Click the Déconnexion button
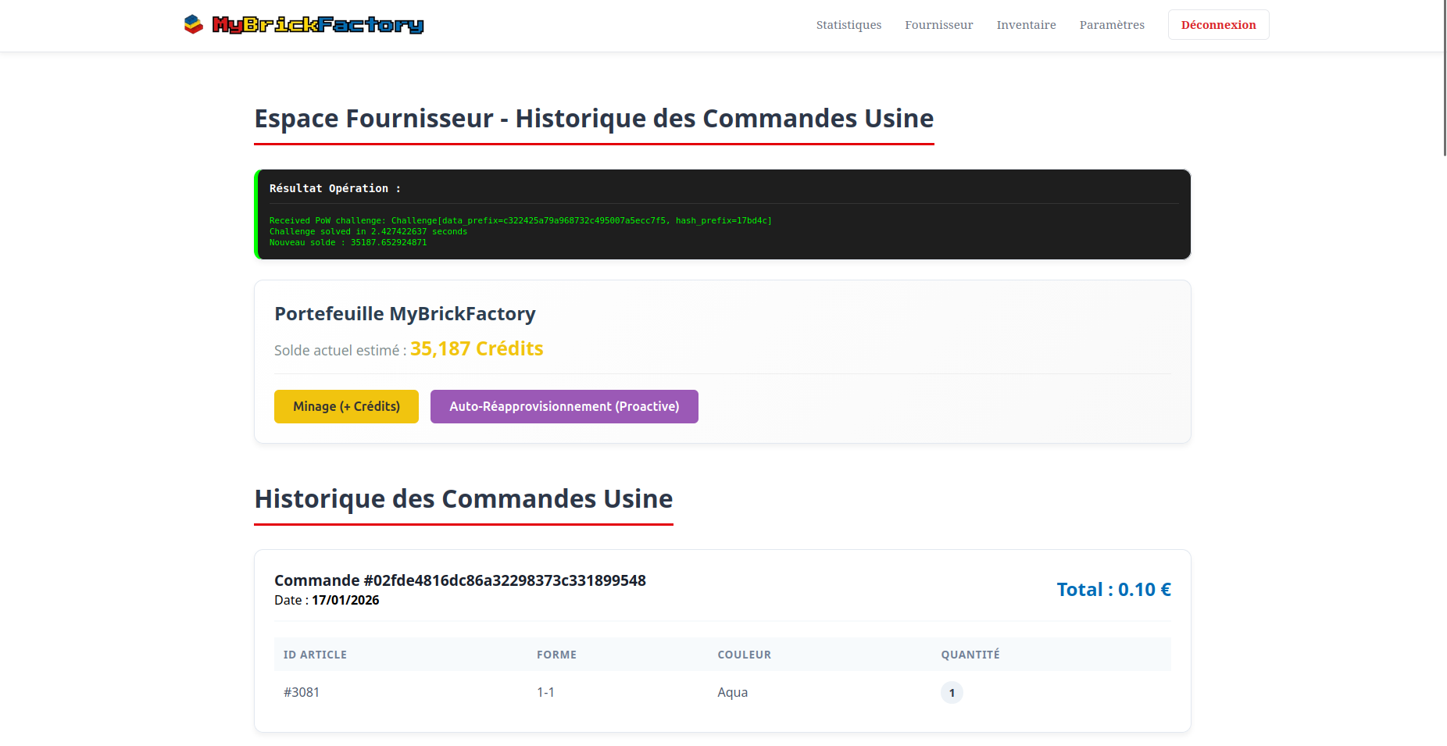Screen dimensions: 1447x746 tap(1218, 24)
